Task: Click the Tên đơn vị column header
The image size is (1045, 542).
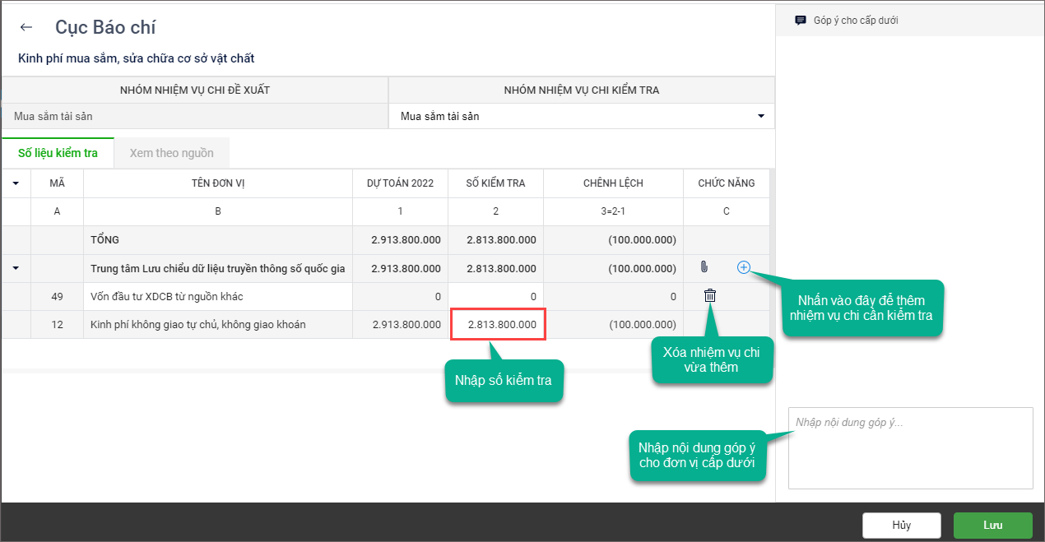Action: (x=218, y=183)
